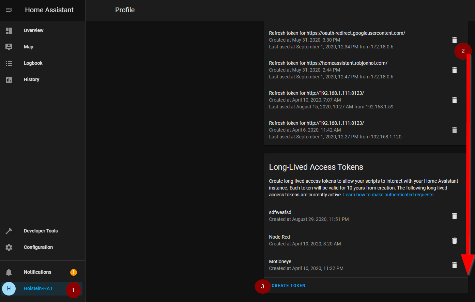Select the Motioneye token name
Viewport: 475px width, 302px height.
[280, 261]
